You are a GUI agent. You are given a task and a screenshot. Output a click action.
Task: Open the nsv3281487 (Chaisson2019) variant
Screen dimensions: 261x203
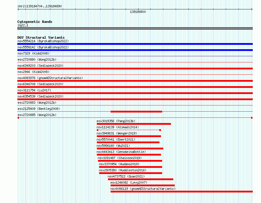tap(120, 158)
